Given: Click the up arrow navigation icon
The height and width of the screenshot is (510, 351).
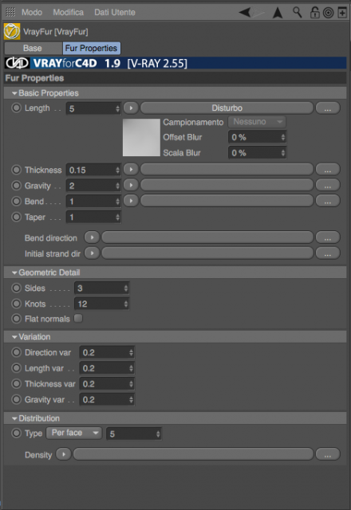Looking at the screenshot, I should click(278, 13).
